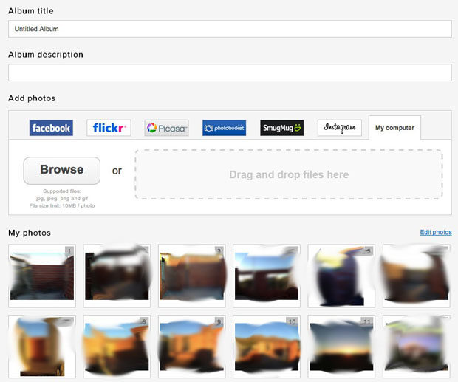This screenshot has width=458, height=382.
Task: Select the SmugMug source icon
Action: [x=282, y=128]
